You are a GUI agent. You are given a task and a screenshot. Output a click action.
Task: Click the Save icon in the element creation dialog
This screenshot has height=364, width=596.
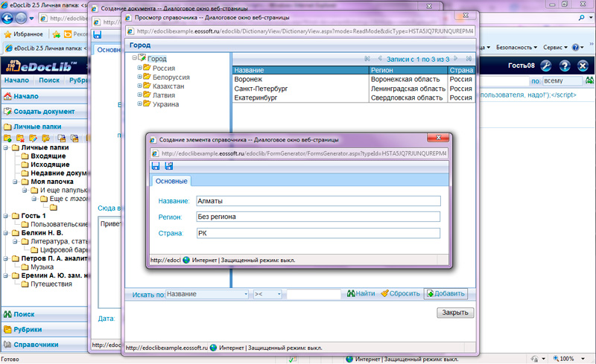click(x=156, y=166)
